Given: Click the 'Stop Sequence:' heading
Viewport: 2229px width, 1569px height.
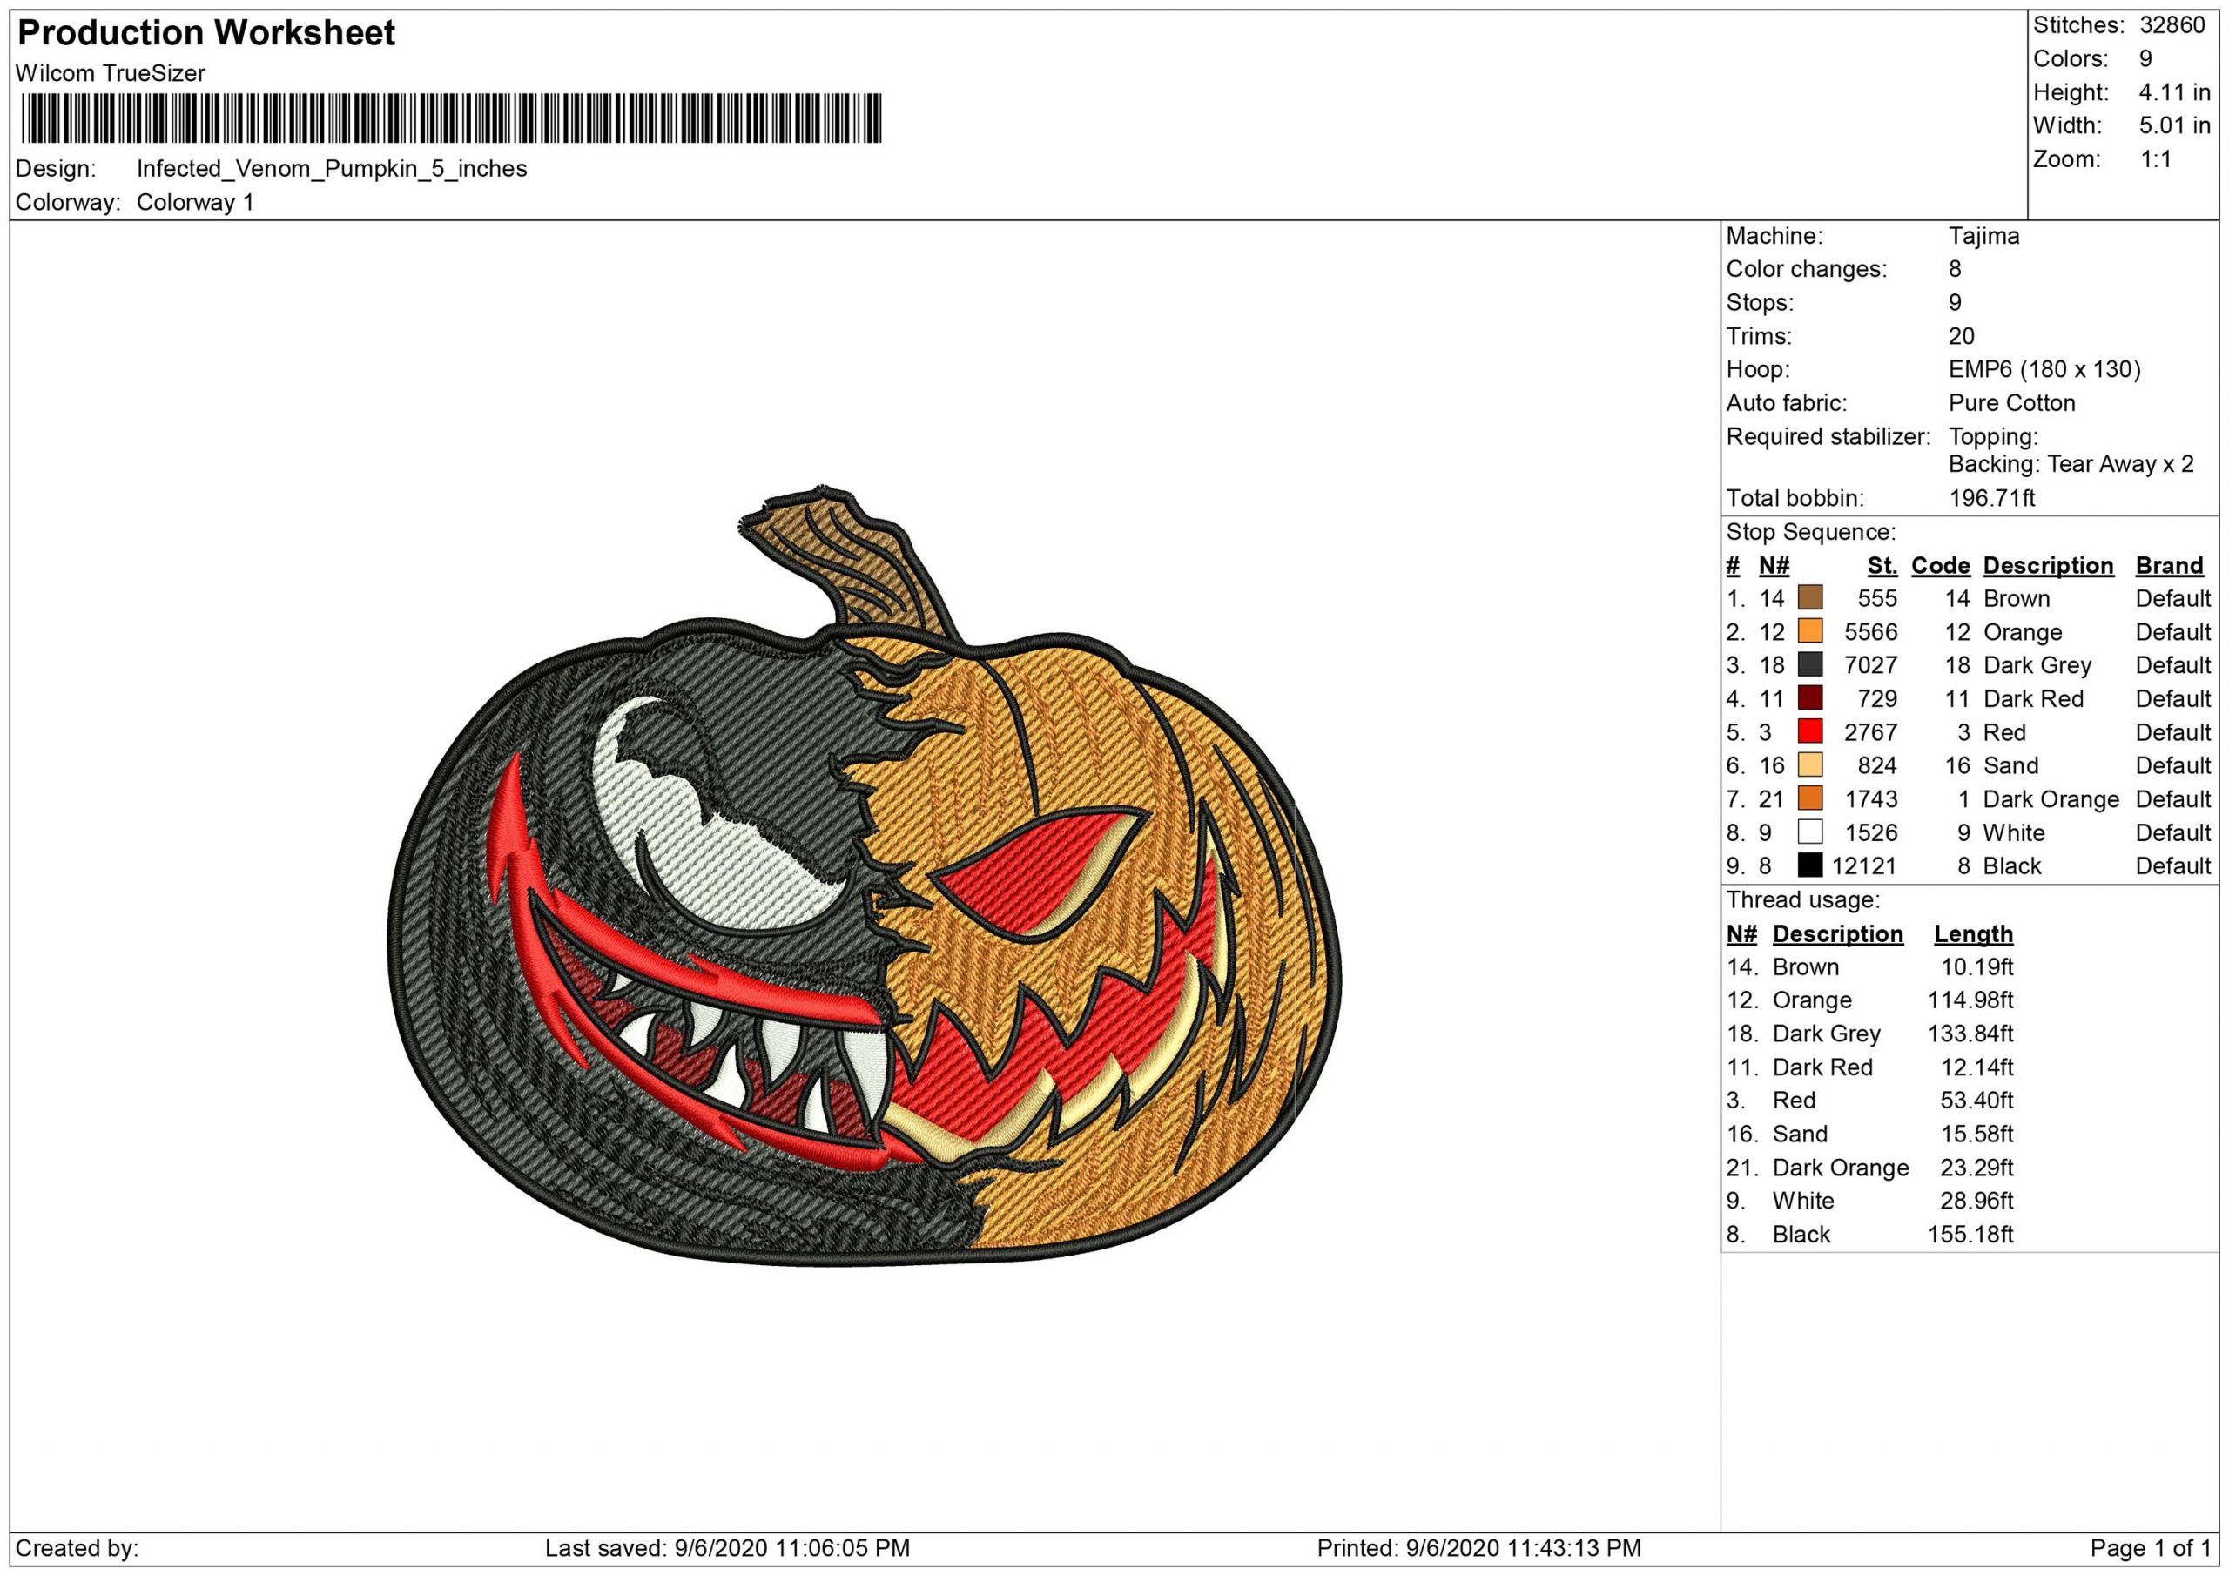Looking at the screenshot, I should tap(1810, 532).
